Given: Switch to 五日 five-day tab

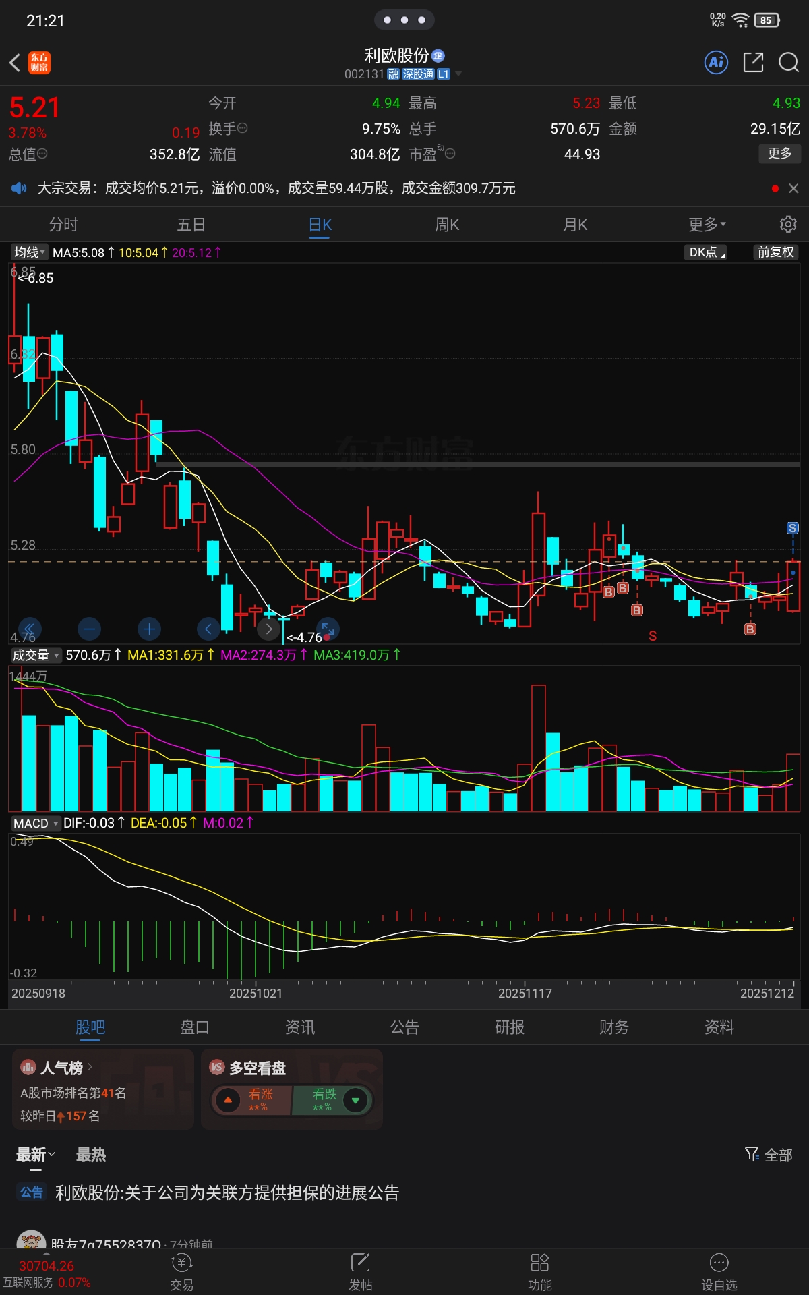Looking at the screenshot, I should (x=191, y=224).
